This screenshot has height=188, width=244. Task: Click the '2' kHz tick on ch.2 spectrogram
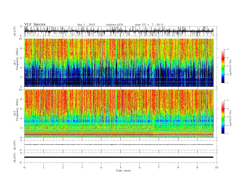pyautogui.click(x=22, y=128)
